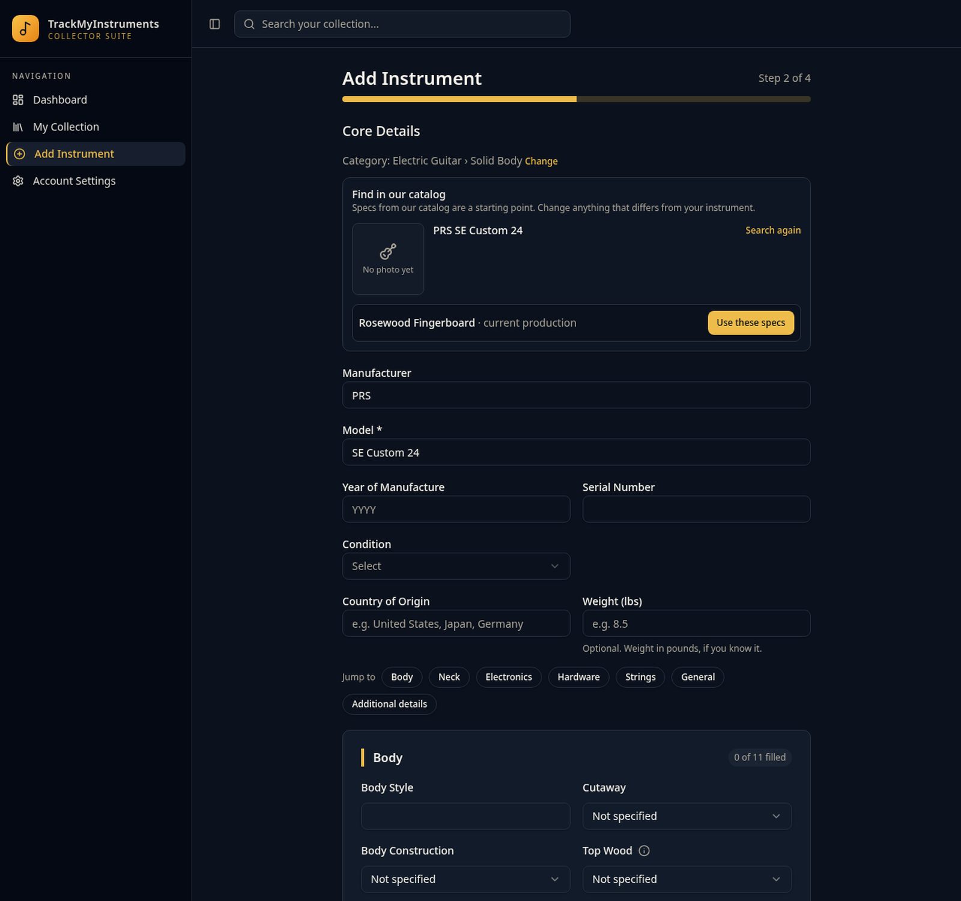Click the TrackMyInstruments music note logo
961x901 pixels.
point(25,28)
